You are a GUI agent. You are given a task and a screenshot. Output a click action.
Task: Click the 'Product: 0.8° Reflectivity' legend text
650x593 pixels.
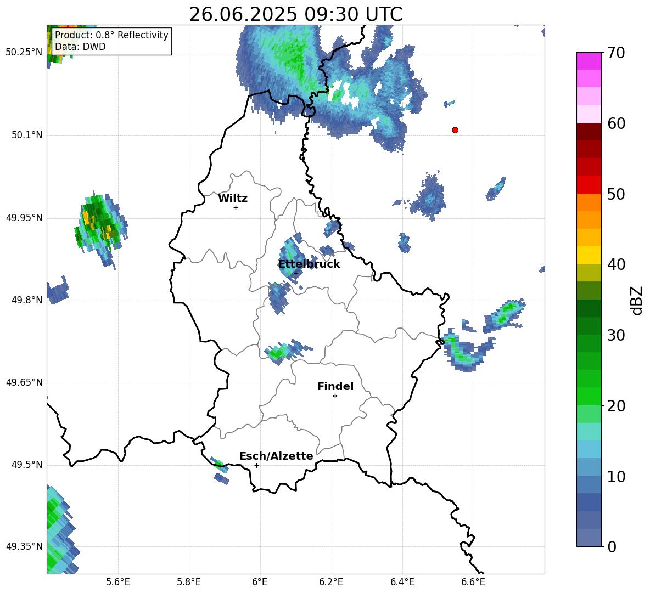[x=111, y=35]
